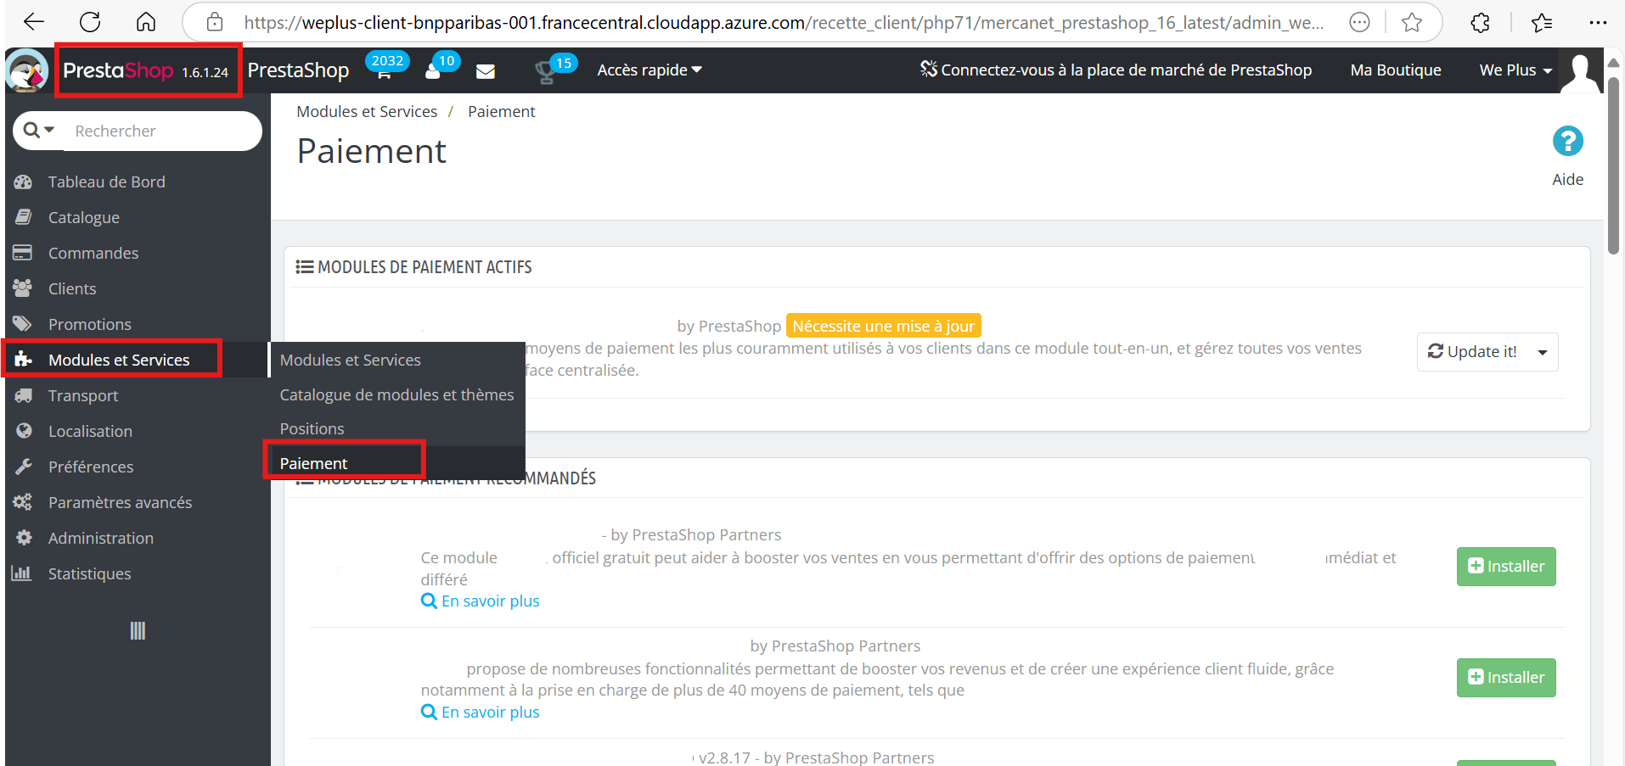Expand Update it! caret dropdown

click(x=1543, y=352)
